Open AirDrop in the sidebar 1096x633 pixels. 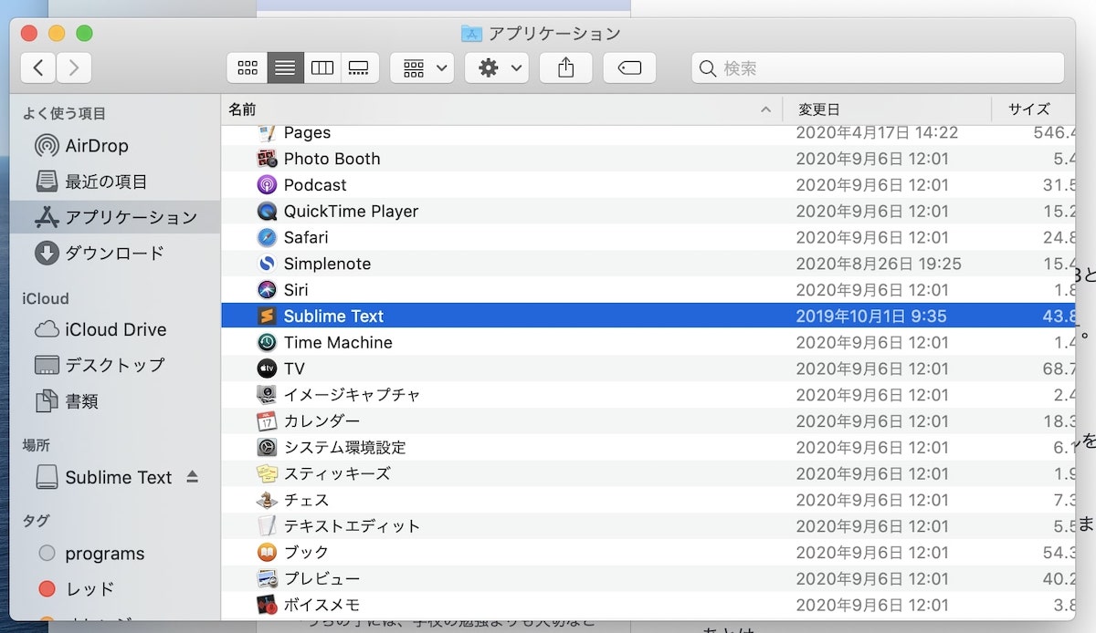tap(96, 146)
